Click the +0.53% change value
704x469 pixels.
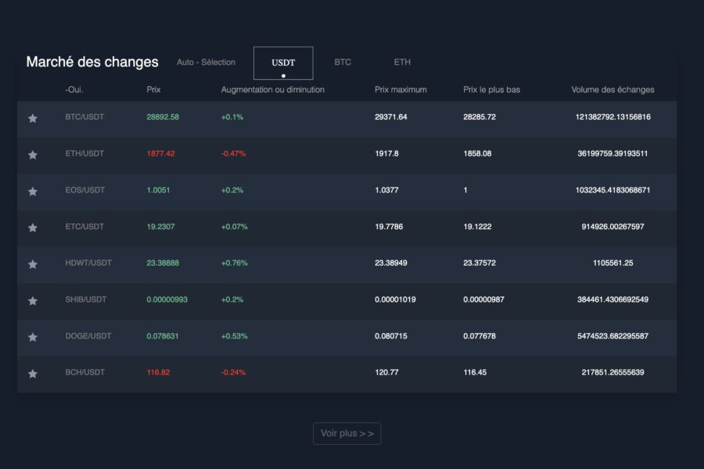[x=234, y=335]
